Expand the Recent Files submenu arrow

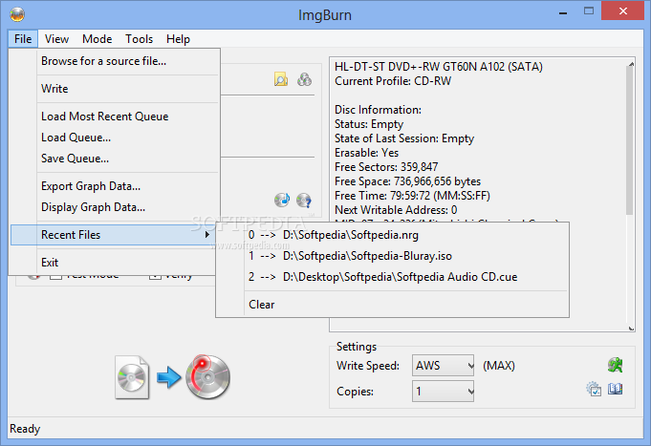point(207,235)
